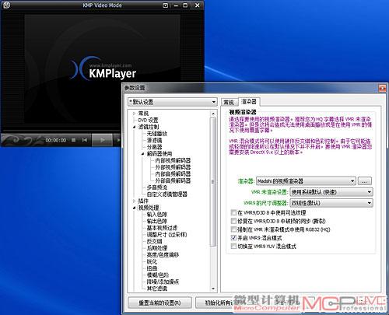Click the large Play button in KMPlayer
The height and width of the screenshot is (315, 389).
tap(102, 140)
